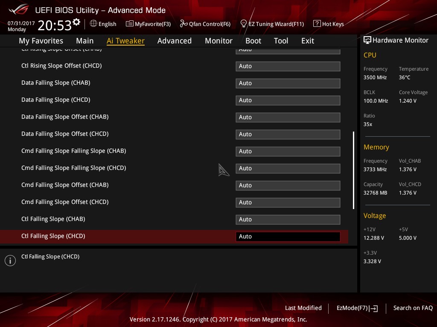Select the Ai Tweaker tab
This screenshot has width=437, height=327.
[x=125, y=41]
